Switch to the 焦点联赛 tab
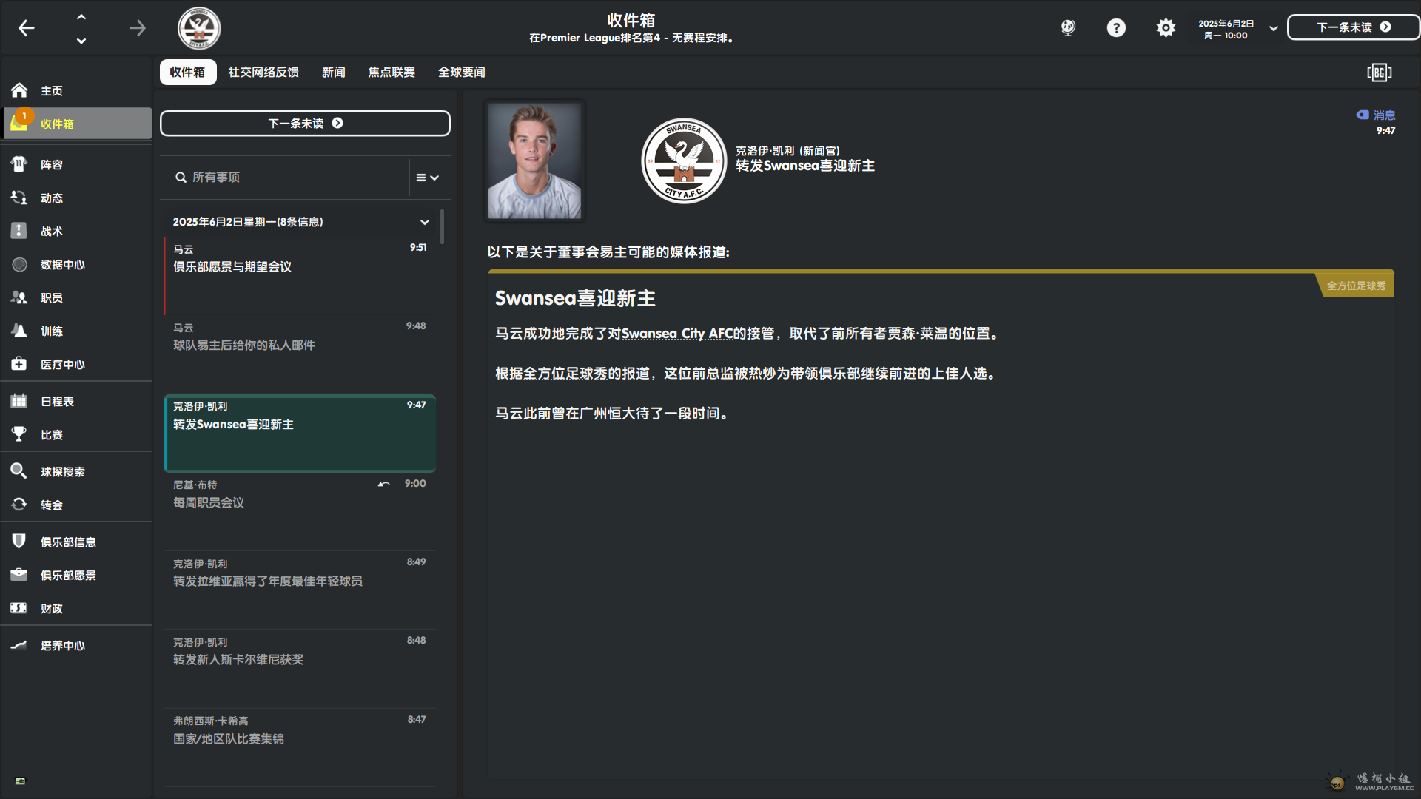1421x799 pixels. [392, 72]
